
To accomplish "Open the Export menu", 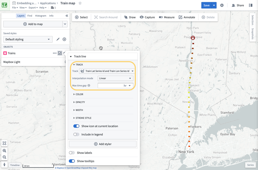I will 33,7.
